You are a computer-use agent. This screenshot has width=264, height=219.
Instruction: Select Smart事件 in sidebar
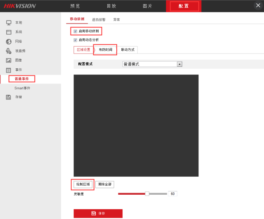click(x=22, y=88)
